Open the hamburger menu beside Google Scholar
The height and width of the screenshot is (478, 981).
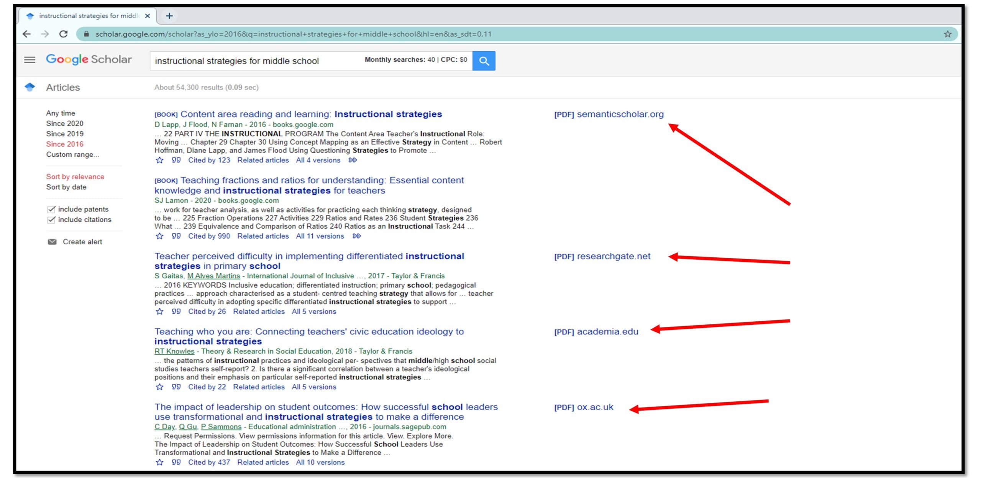(30, 60)
